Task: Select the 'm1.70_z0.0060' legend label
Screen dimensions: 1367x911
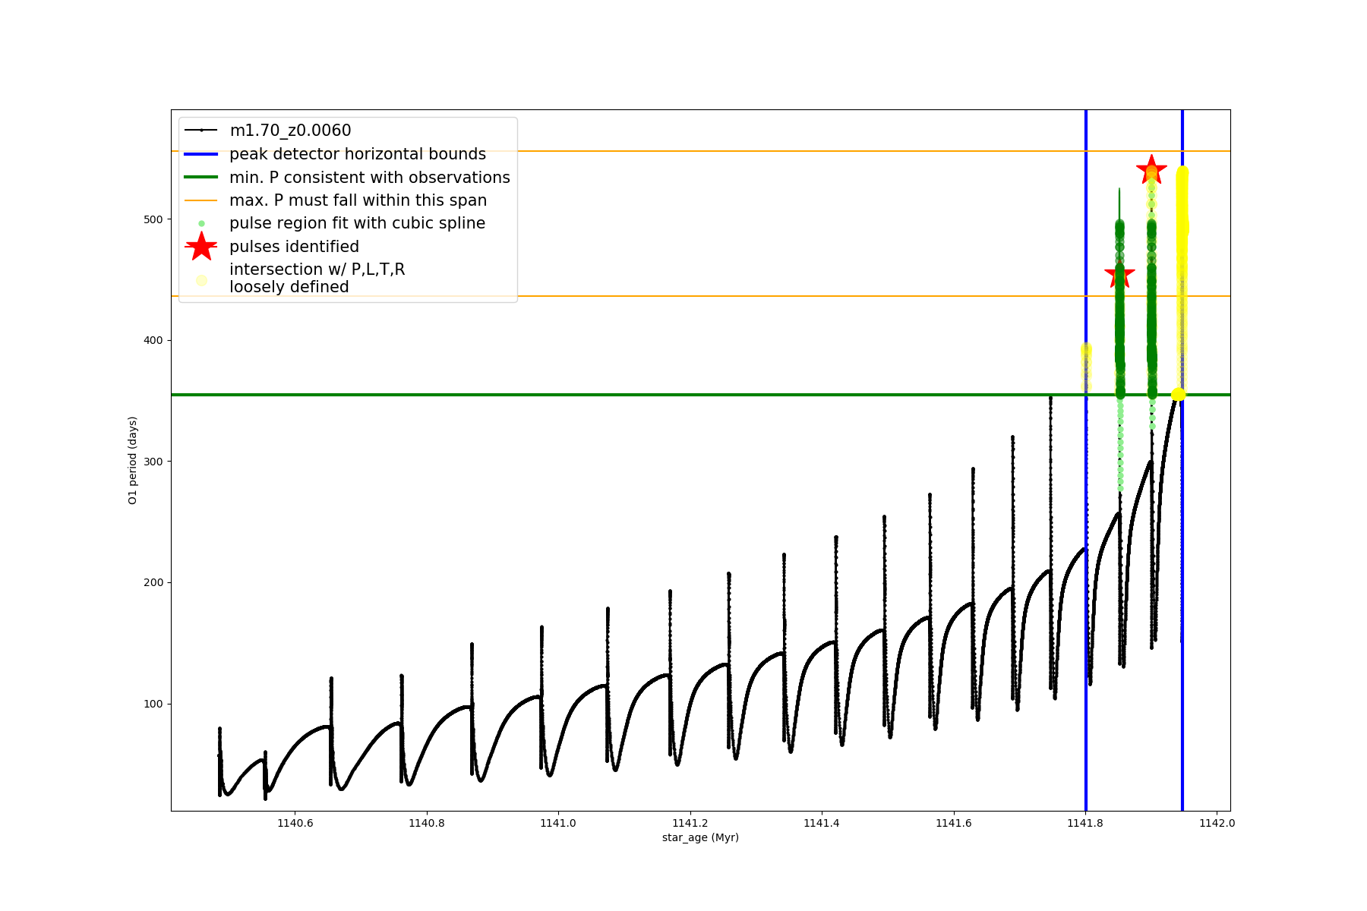Action: (x=290, y=131)
